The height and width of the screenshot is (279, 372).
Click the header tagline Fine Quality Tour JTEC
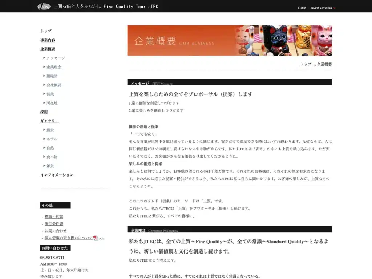pyautogui.click(x=131, y=7)
